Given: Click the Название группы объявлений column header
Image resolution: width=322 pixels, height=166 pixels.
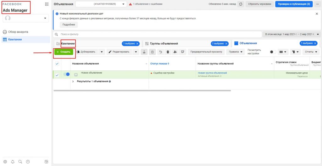Looking at the screenshot, I should (x=216, y=64).
